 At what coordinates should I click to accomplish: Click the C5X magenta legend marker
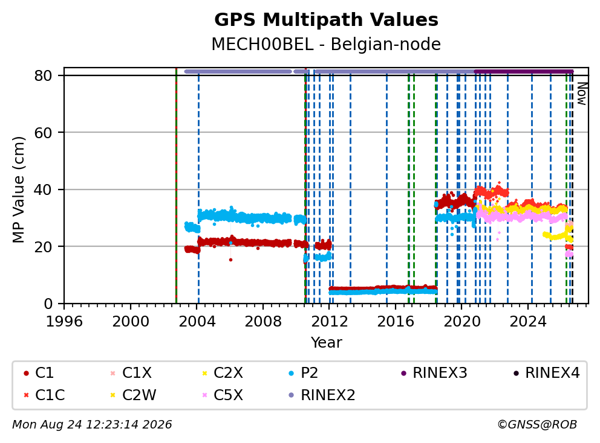[x=204, y=395]
